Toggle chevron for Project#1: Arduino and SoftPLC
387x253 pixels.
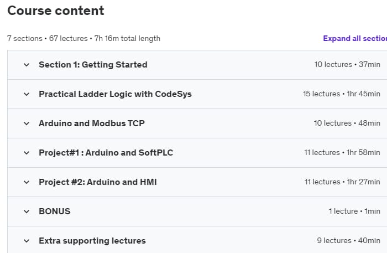[26, 153]
